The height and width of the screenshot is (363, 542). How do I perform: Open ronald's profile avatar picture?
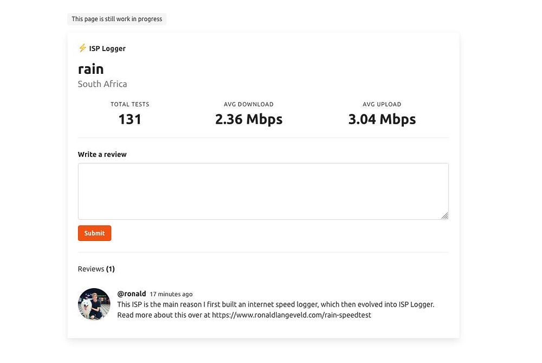tap(94, 304)
